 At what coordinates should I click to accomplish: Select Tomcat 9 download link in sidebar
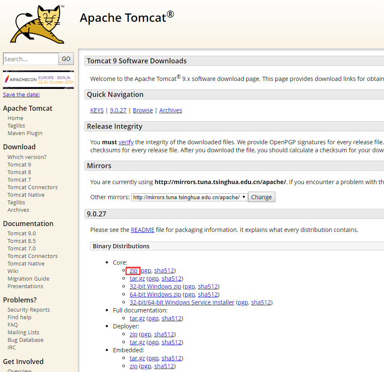[x=19, y=165]
